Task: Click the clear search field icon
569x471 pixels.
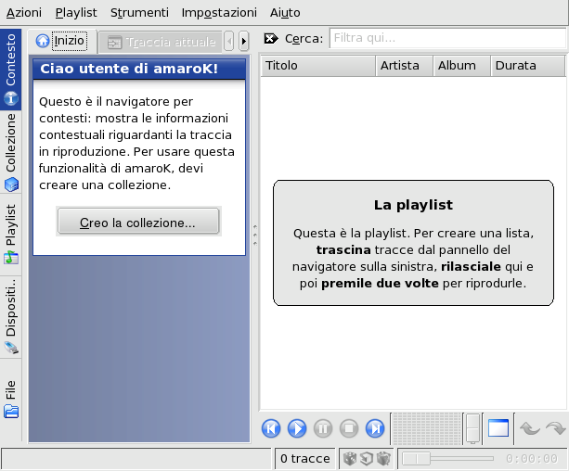Action: (271, 39)
